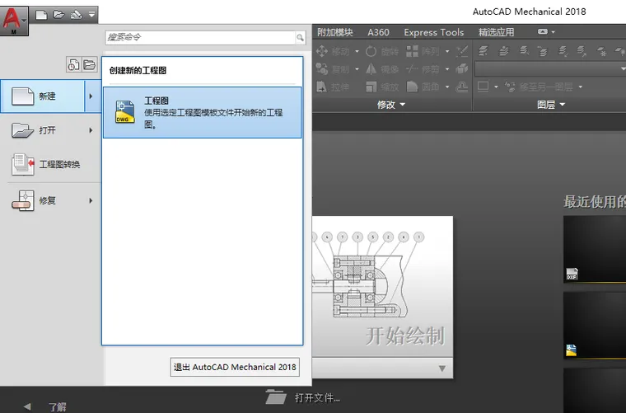Screen dimensions: 626x413
Task: Click the magnifier search icon
Action: [300, 38]
